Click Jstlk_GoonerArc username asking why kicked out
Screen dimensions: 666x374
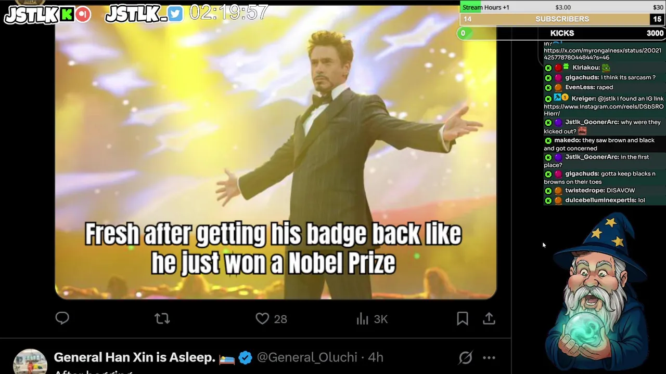tap(592, 122)
